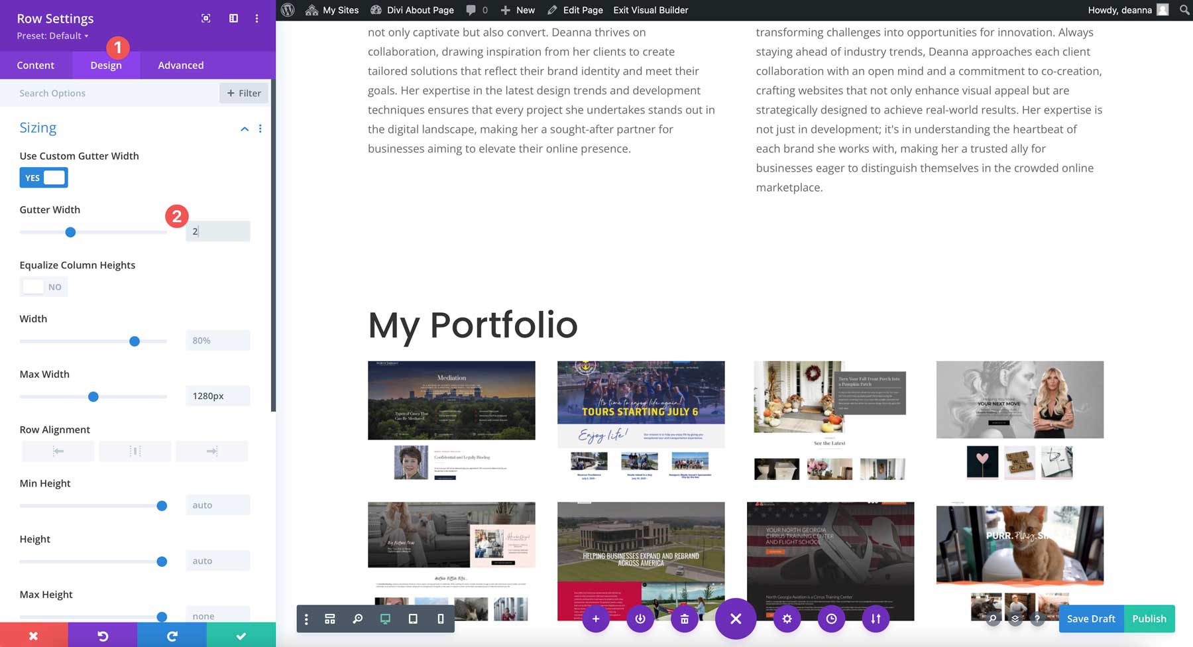Publish the page
1193x647 pixels.
click(x=1149, y=618)
